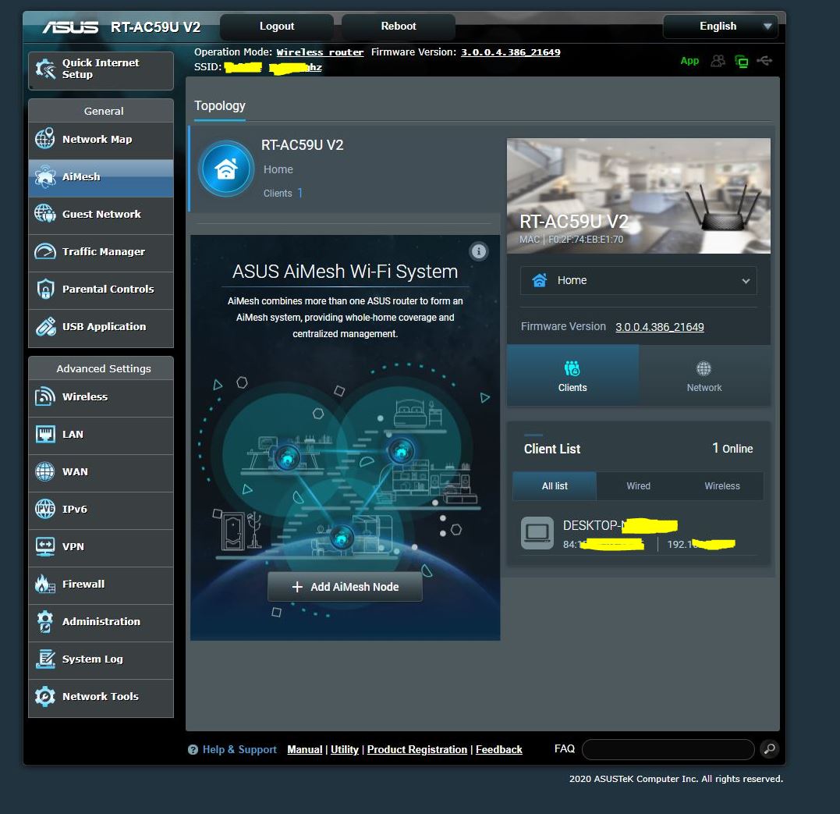Expand the Home location dropdown
840x814 pixels.
click(639, 280)
